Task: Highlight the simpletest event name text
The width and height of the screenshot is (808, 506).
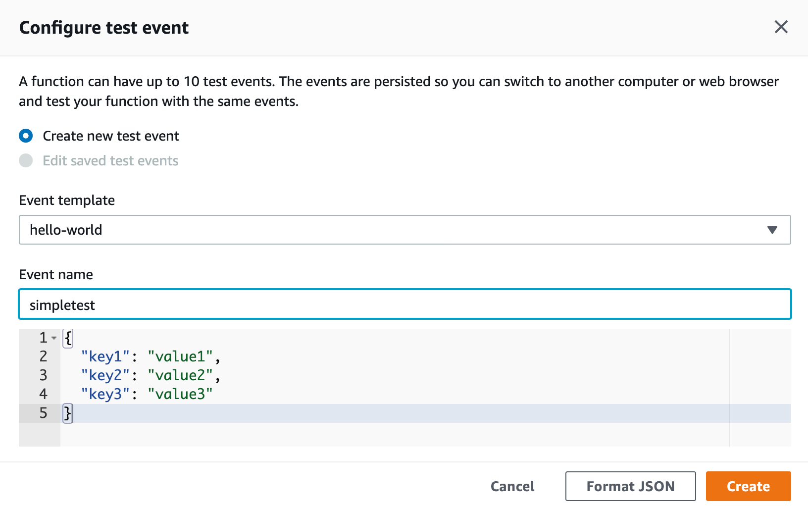Action: point(62,304)
